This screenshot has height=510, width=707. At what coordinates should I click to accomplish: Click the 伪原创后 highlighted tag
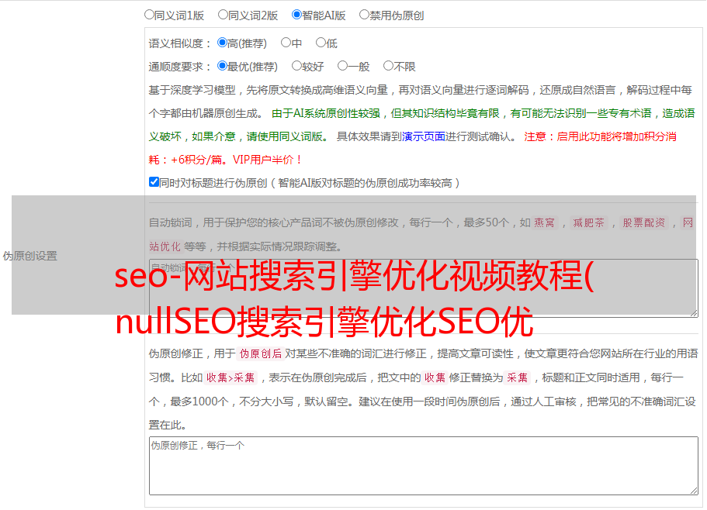(x=261, y=353)
